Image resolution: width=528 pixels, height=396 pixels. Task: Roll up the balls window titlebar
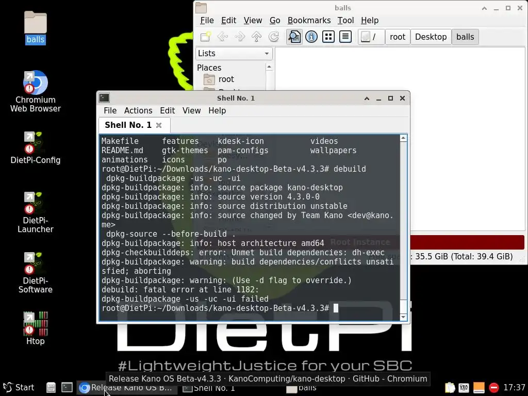484,8
